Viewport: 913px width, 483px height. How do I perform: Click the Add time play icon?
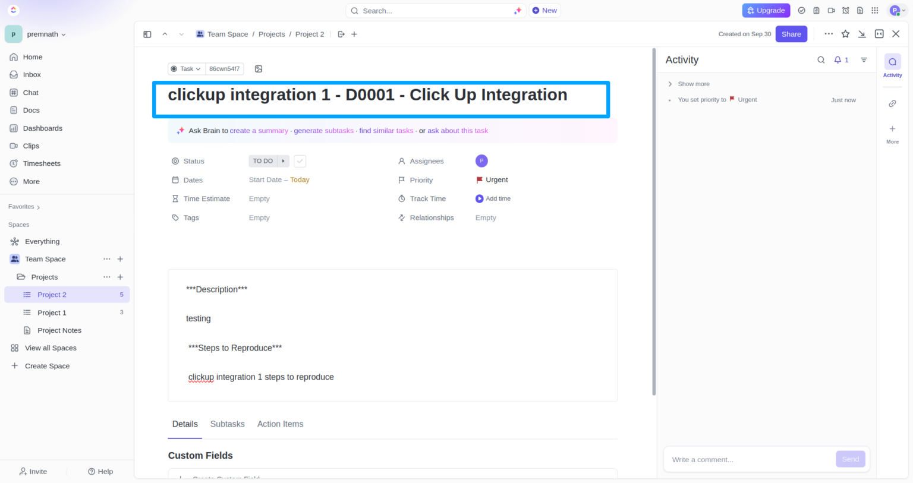click(x=479, y=199)
